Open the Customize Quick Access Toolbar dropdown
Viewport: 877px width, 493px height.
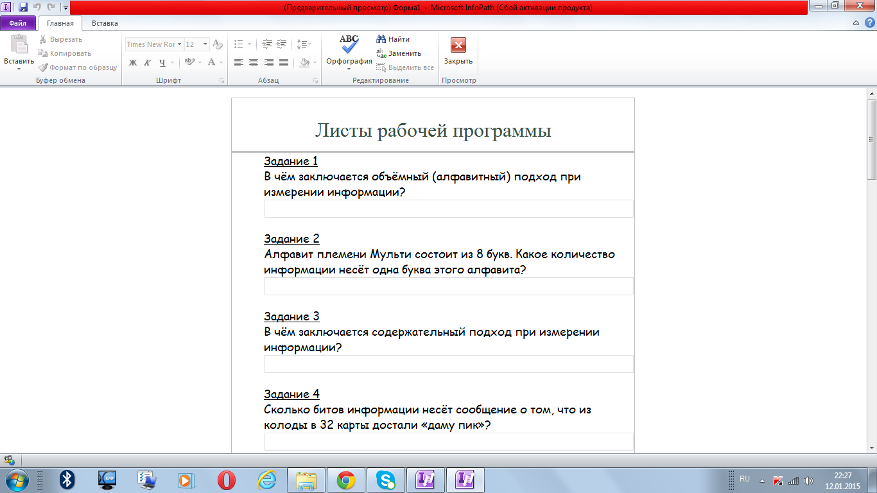coord(65,8)
